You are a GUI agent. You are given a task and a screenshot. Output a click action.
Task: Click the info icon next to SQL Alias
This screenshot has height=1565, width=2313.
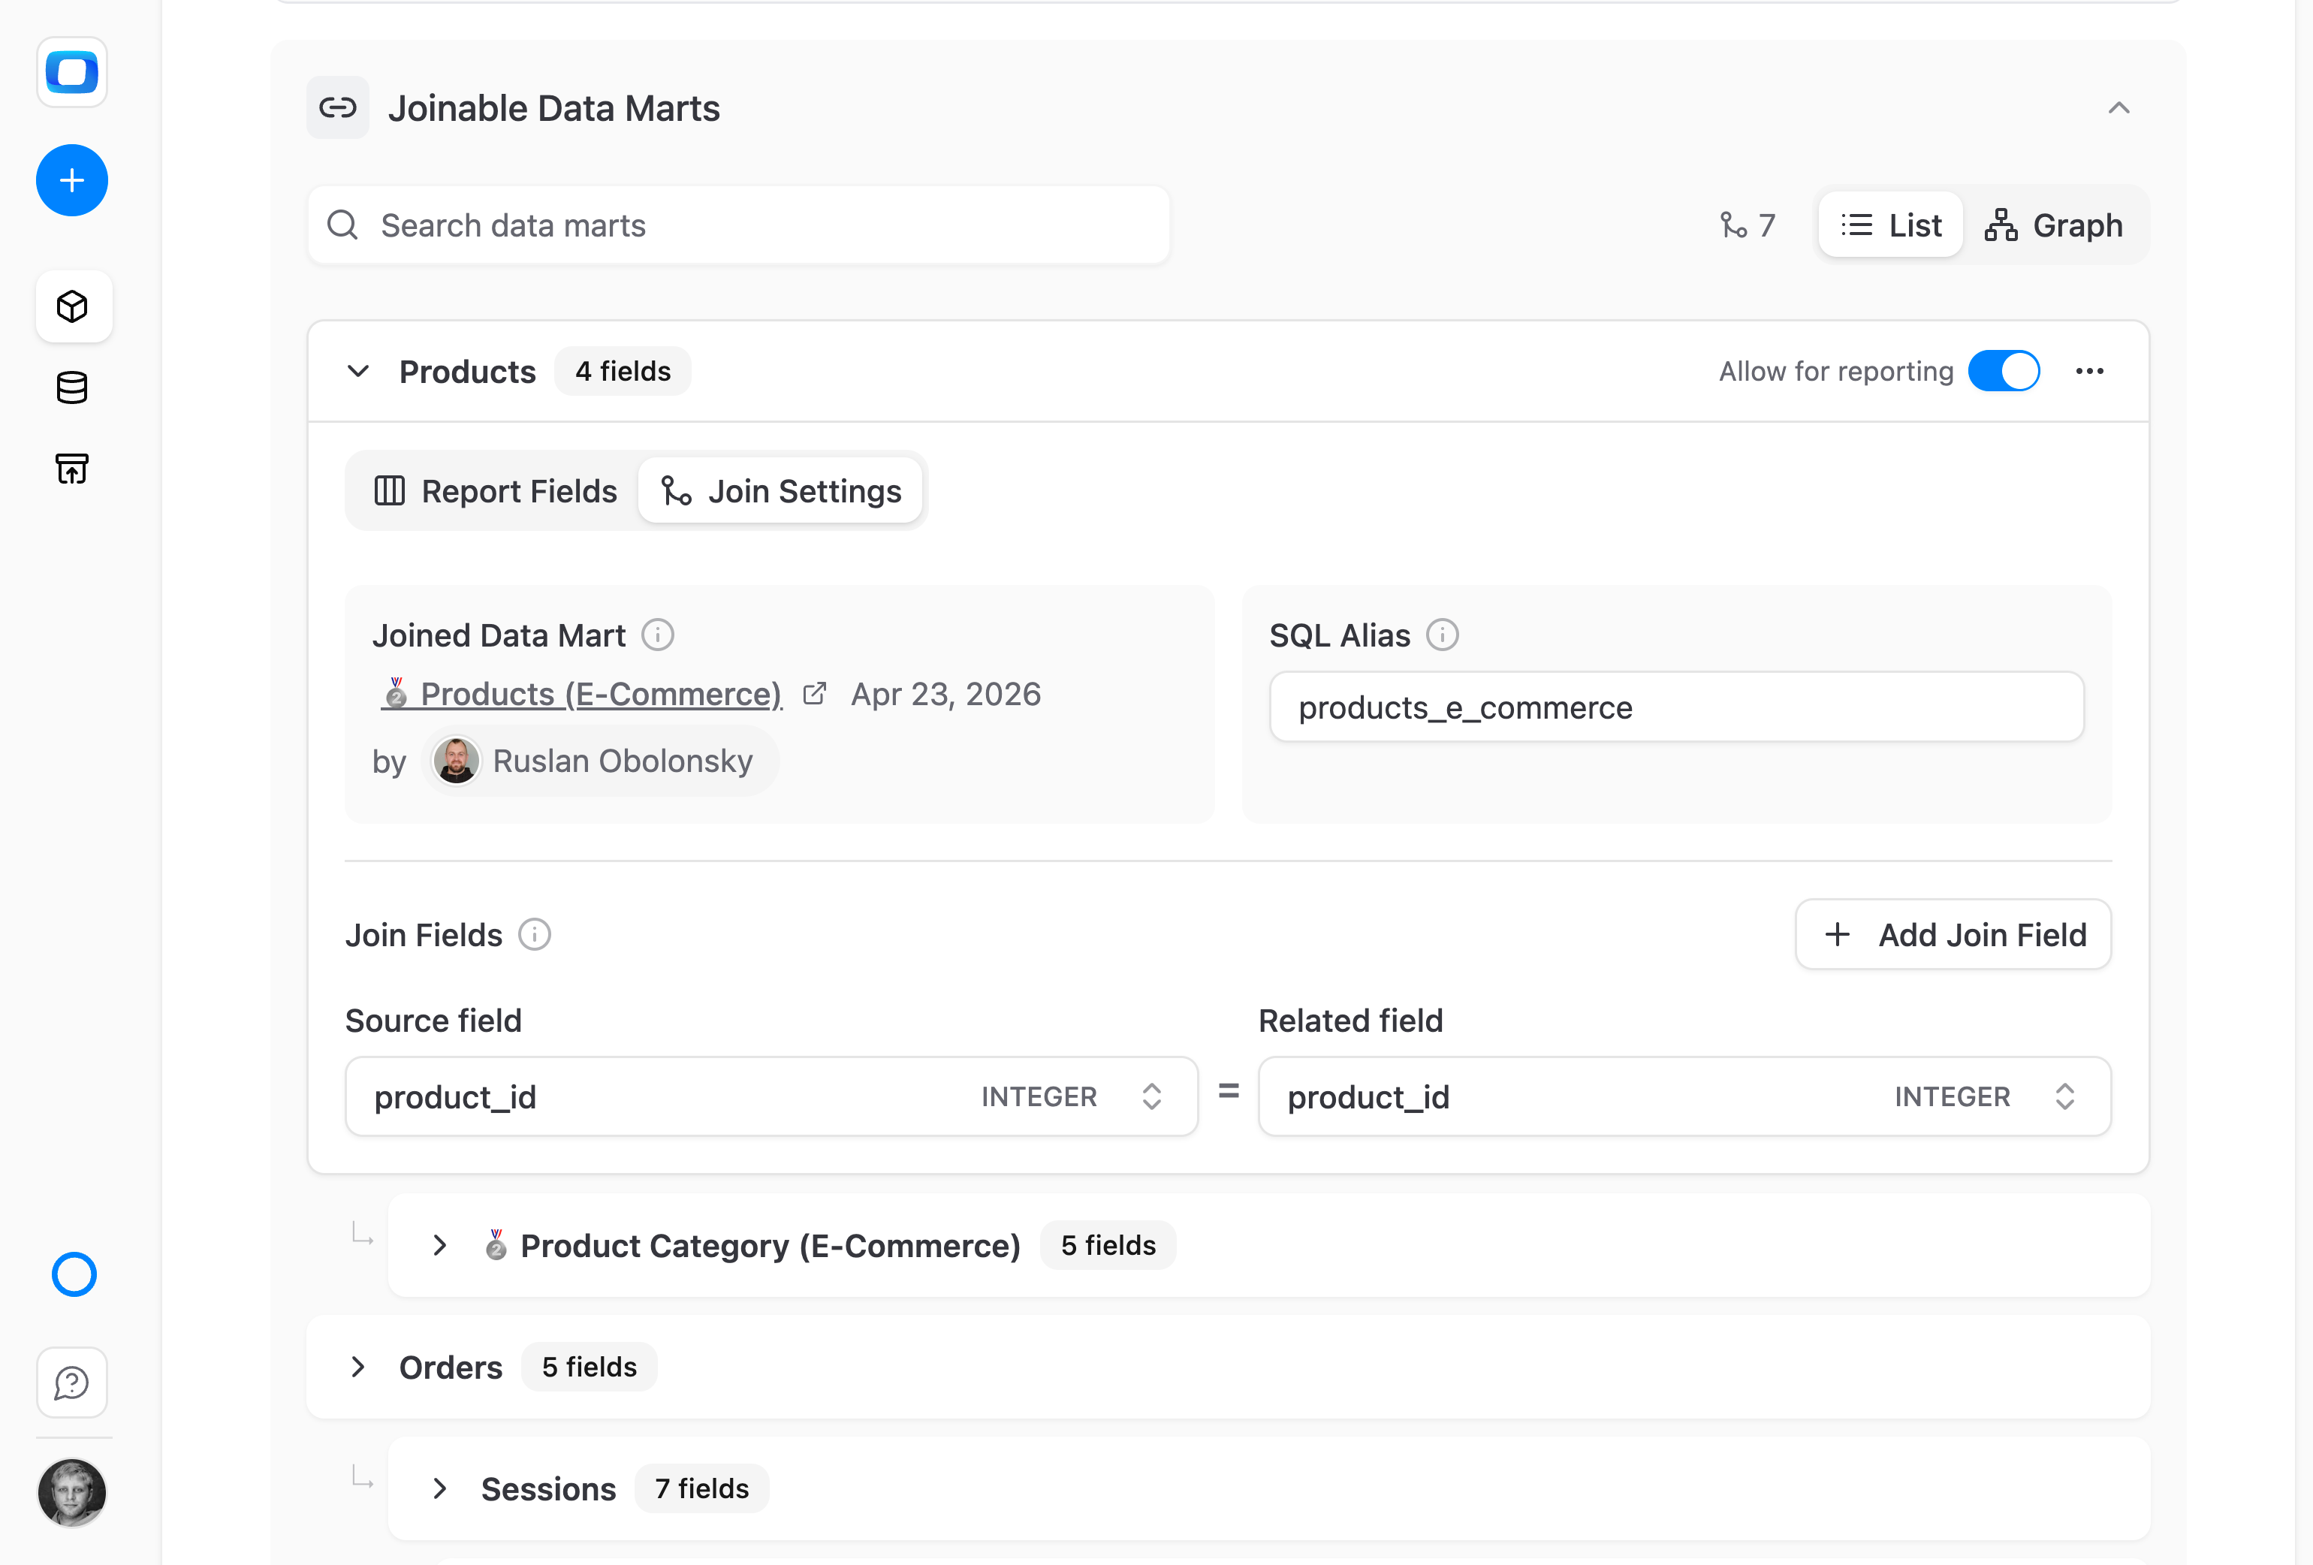pos(1442,634)
